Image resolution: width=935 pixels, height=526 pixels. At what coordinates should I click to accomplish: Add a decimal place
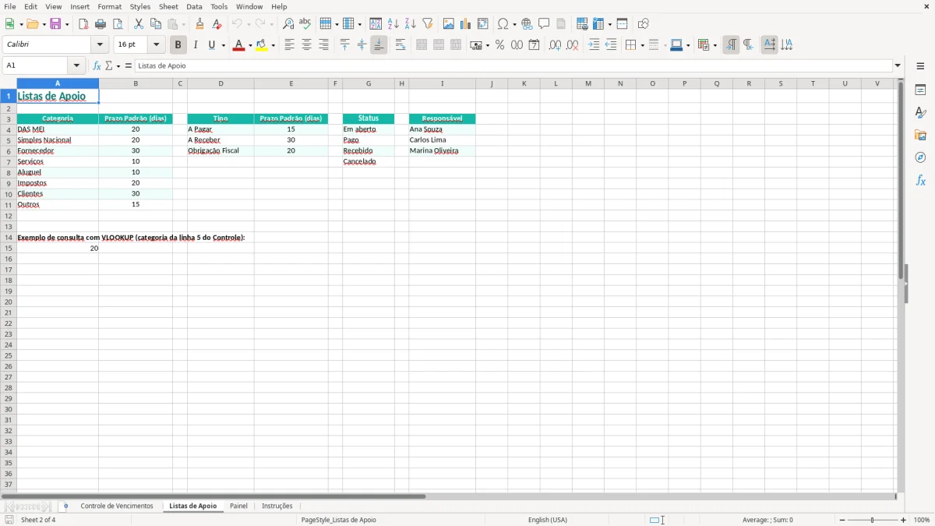pyautogui.click(x=555, y=45)
